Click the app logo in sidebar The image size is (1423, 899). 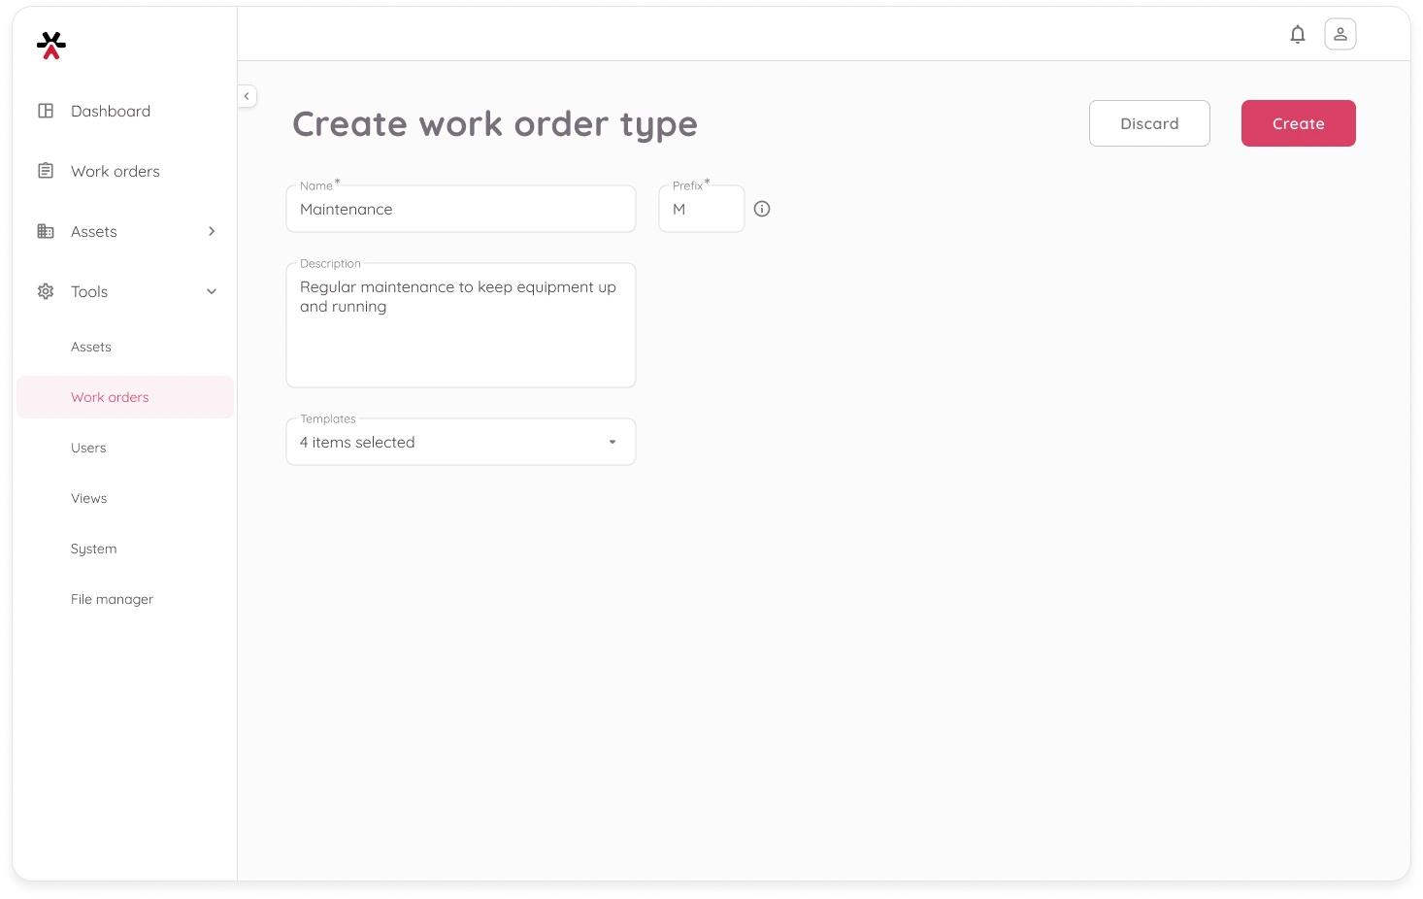click(x=51, y=46)
